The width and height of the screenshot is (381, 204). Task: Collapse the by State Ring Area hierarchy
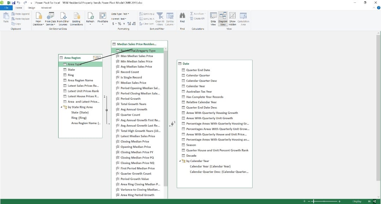tap(61, 107)
